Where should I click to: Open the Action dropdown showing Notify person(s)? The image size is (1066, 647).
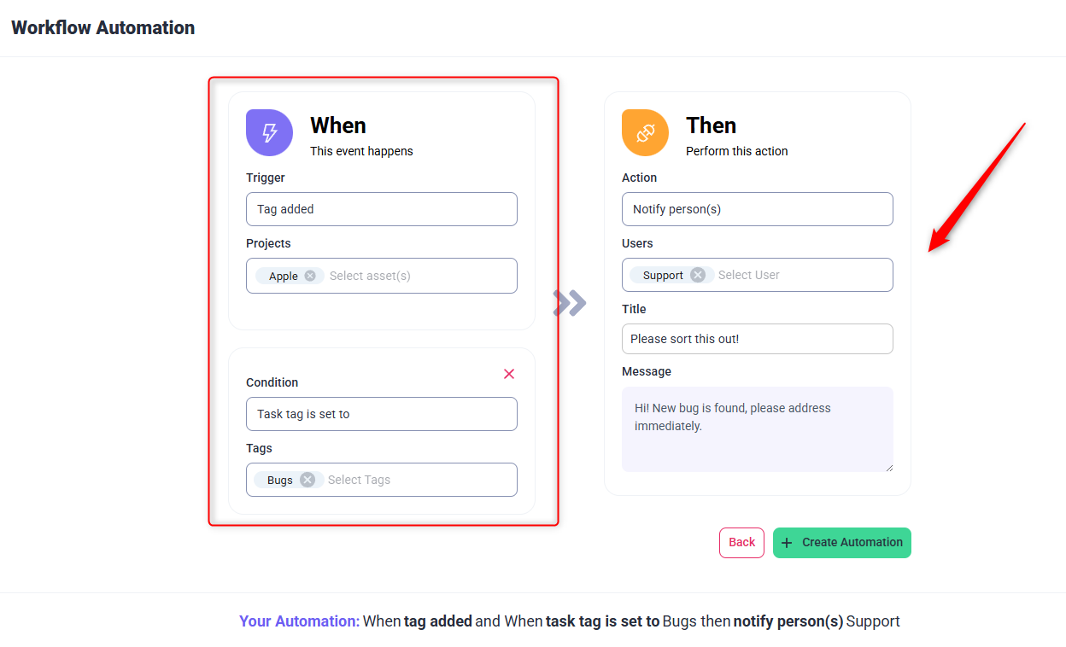point(757,209)
